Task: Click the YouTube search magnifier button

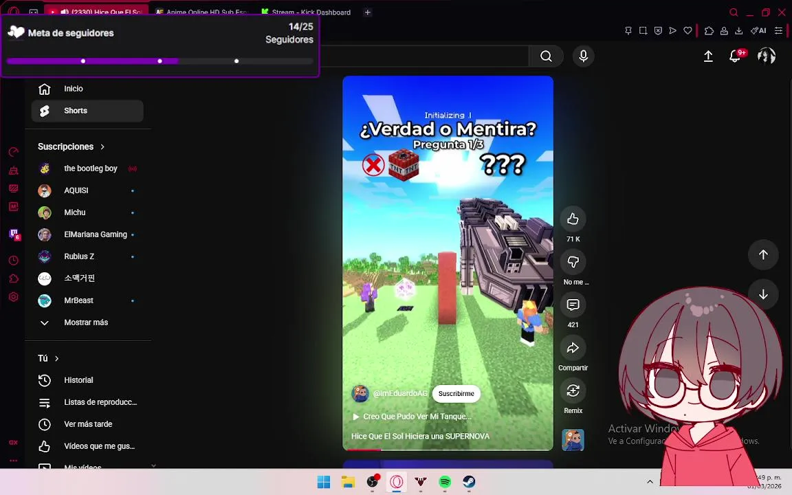Action: [546, 56]
